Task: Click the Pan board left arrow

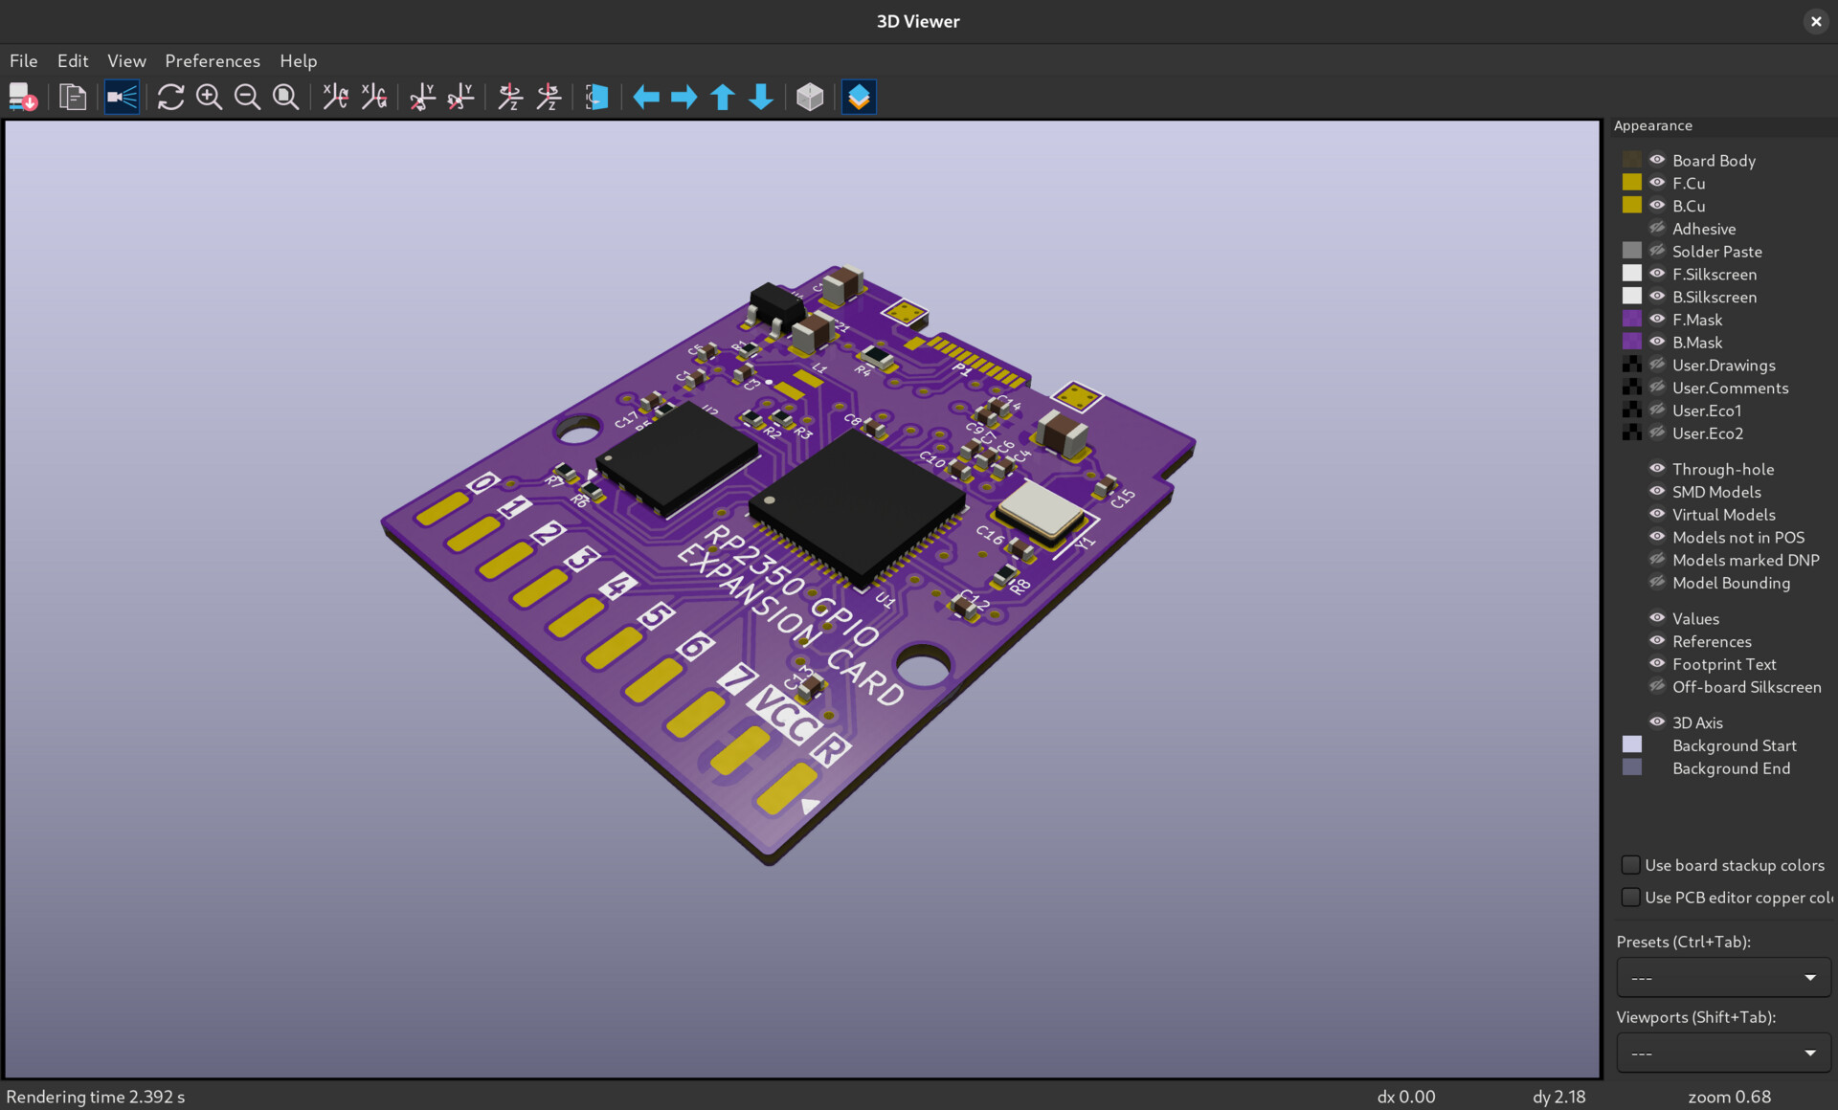Action: (x=646, y=97)
